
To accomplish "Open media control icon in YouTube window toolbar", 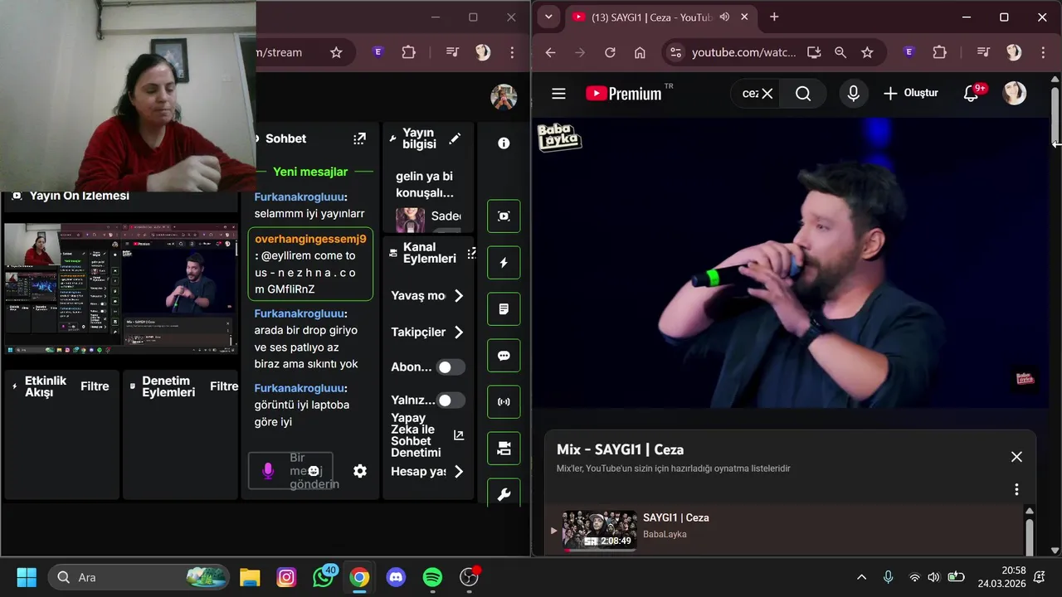I will tap(983, 52).
